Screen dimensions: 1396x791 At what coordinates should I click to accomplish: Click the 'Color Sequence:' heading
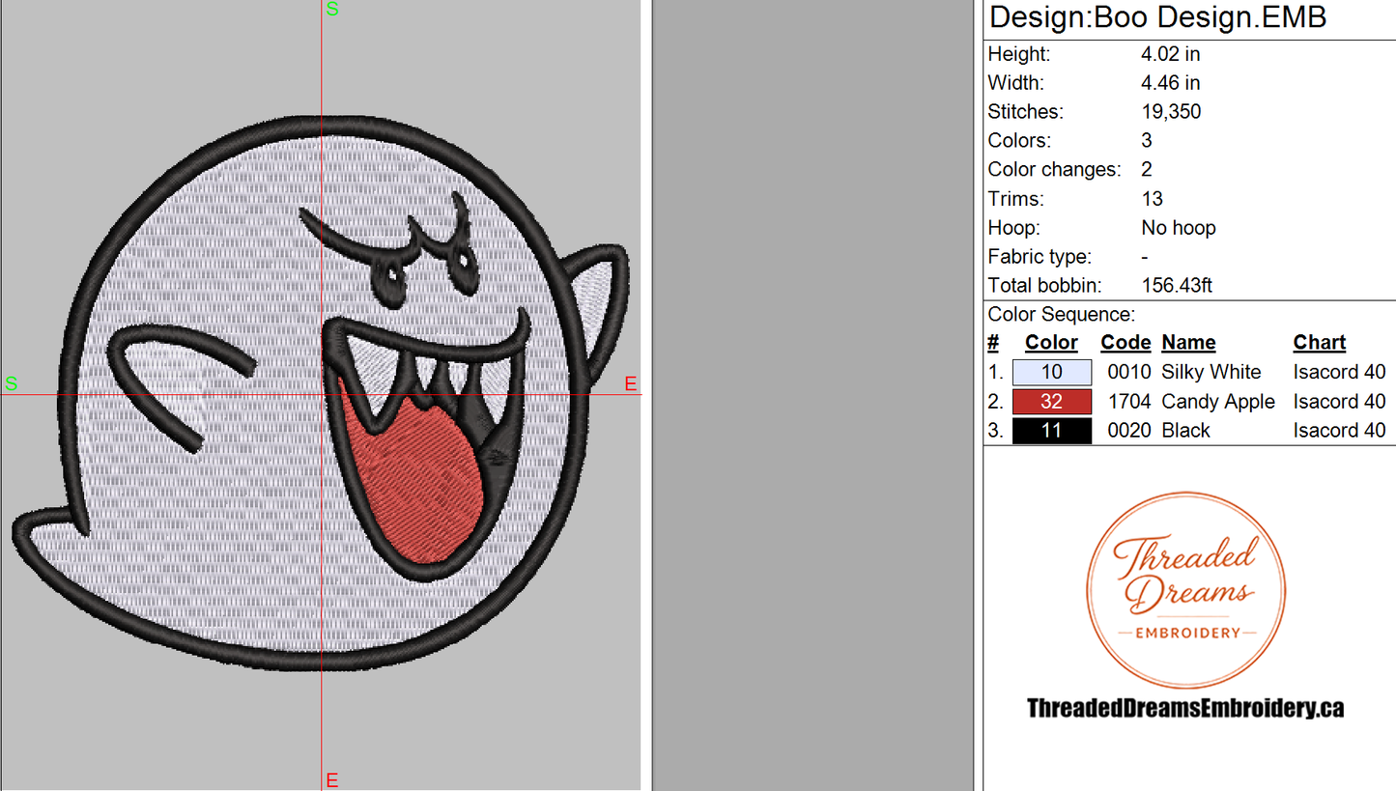coord(1061,315)
